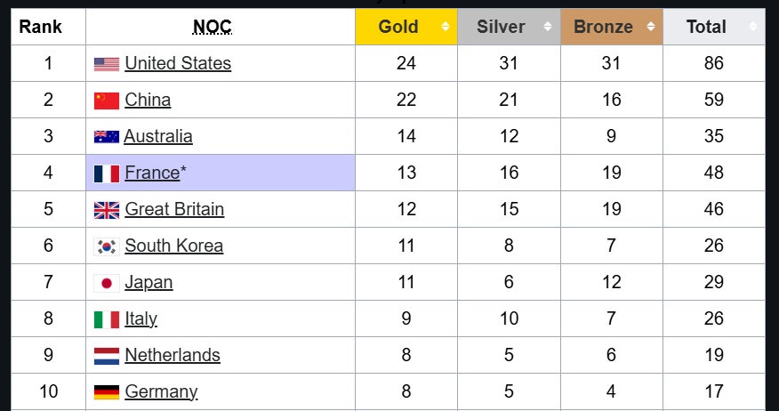The image size is (779, 411).
Task: Click the Germany flag icon
Action: 106,392
